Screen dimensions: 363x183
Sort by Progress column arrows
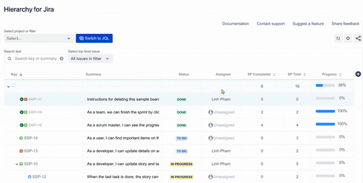point(340,75)
